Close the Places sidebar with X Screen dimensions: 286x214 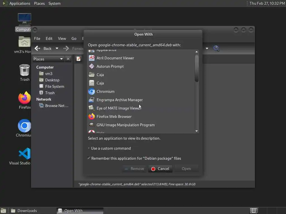68,59
